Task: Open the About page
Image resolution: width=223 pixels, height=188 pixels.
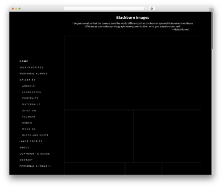Action: pyautogui.click(x=24, y=148)
